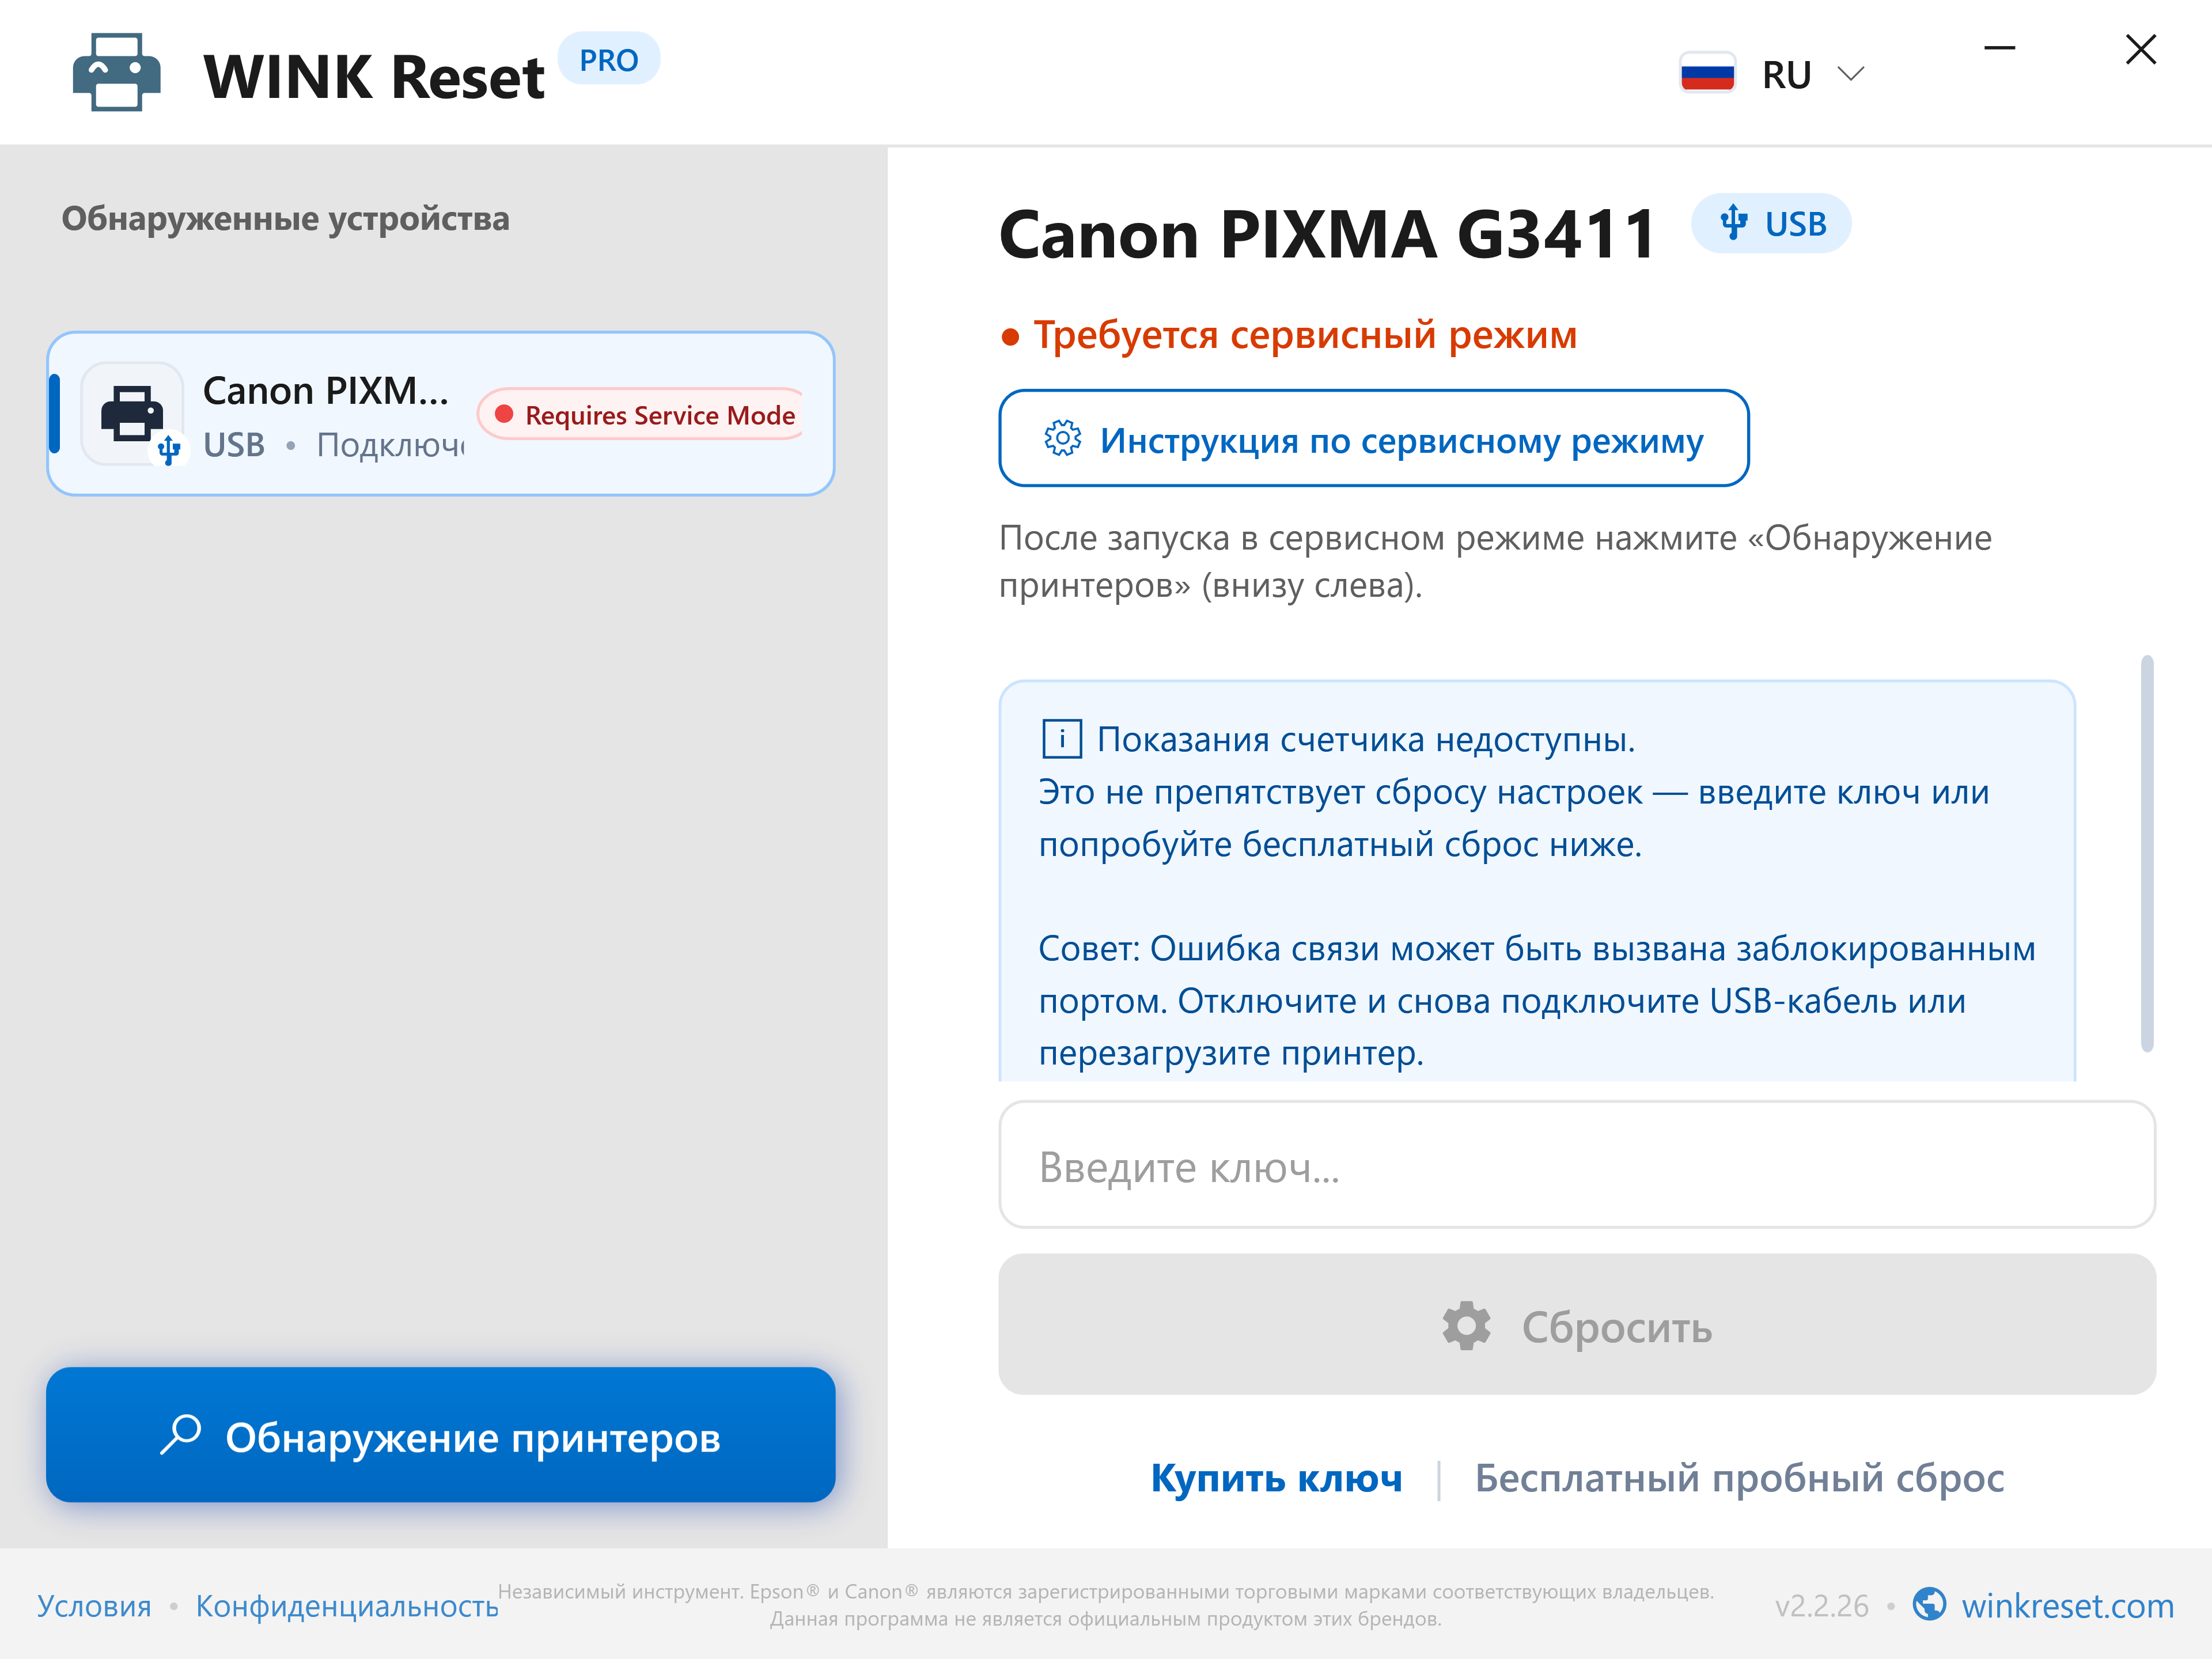Click the printer icon in the device card
This screenshot has width=2212, height=1659.
coord(132,414)
